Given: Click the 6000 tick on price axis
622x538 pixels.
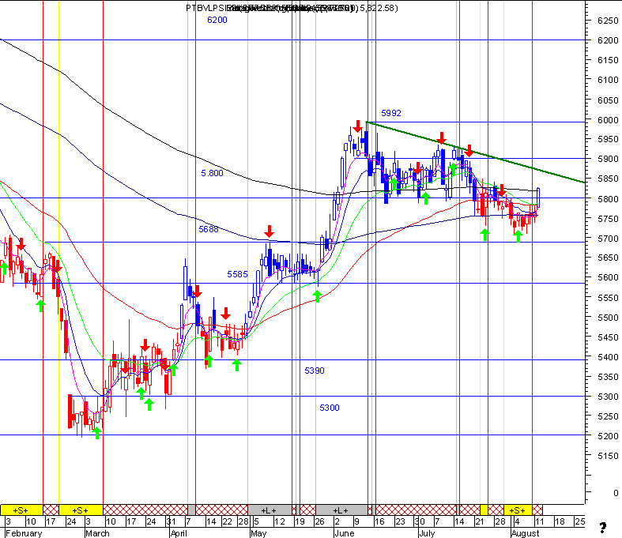Looking at the screenshot, I should click(608, 120).
